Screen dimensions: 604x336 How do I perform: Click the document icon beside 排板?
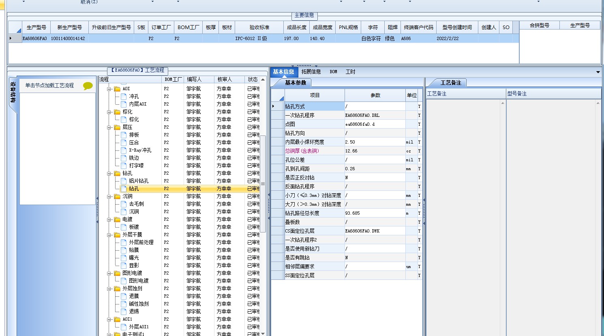[124, 135]
